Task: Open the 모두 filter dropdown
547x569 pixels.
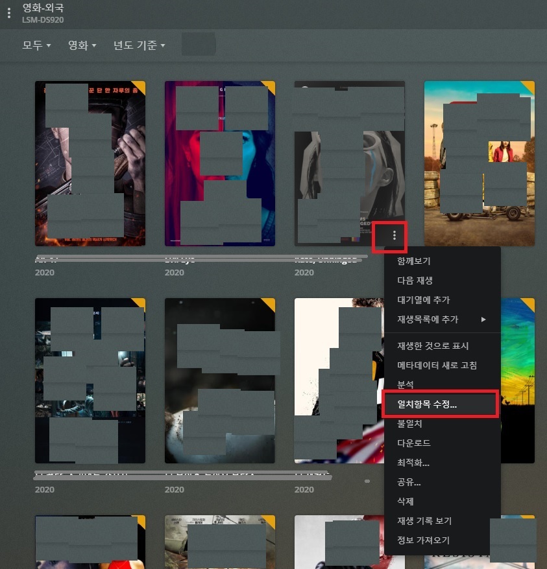Action: click(x=36, y=45)
